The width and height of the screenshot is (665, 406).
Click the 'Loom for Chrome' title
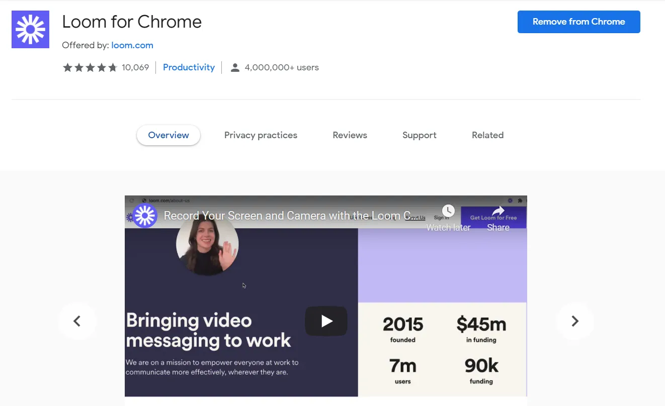(x=132, y=22)
